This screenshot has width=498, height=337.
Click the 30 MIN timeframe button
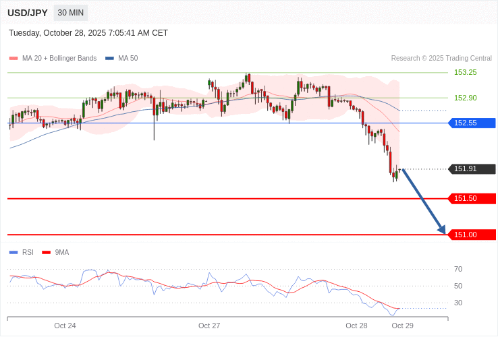(x=70, y=13)
